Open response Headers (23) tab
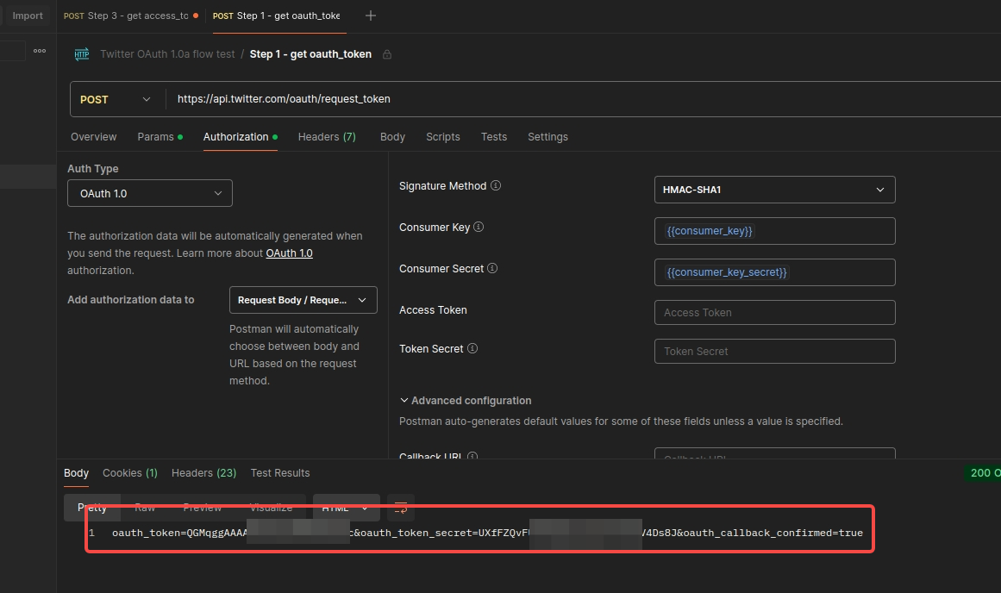1001x593 pixels. point(203,473)
